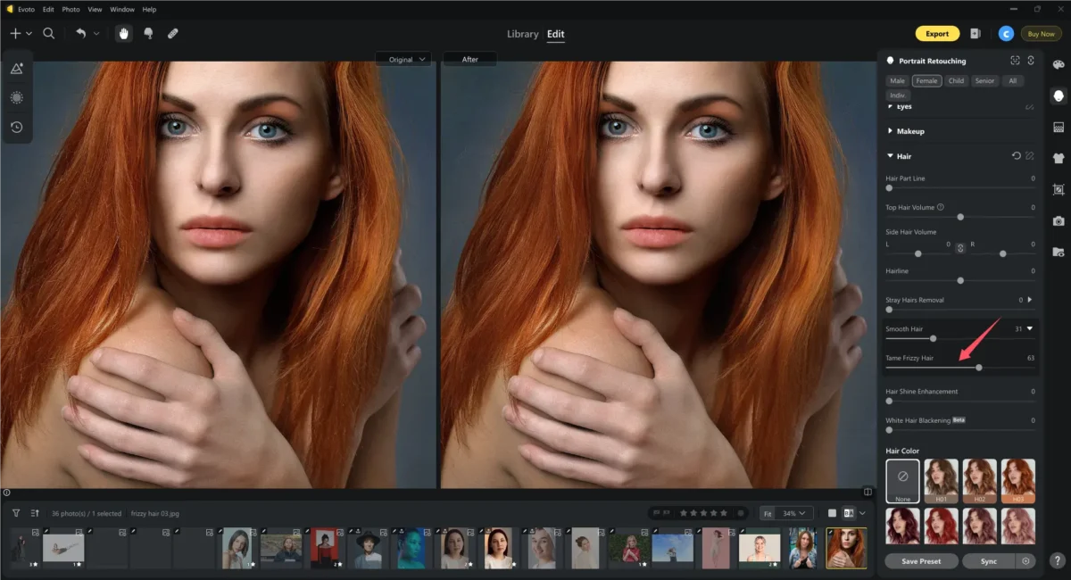Image resolution: width=1071 pixels, height=580 pixels.
Task: Open the add-photo dropdown arrow
Action: click(29, 33)
